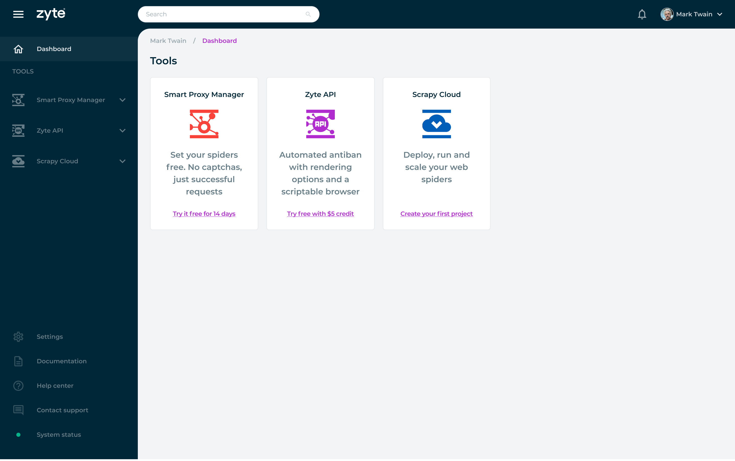Screen dimensions: 735x461
Task: Click the Contact support icon
Action: (x=18, y=410)
